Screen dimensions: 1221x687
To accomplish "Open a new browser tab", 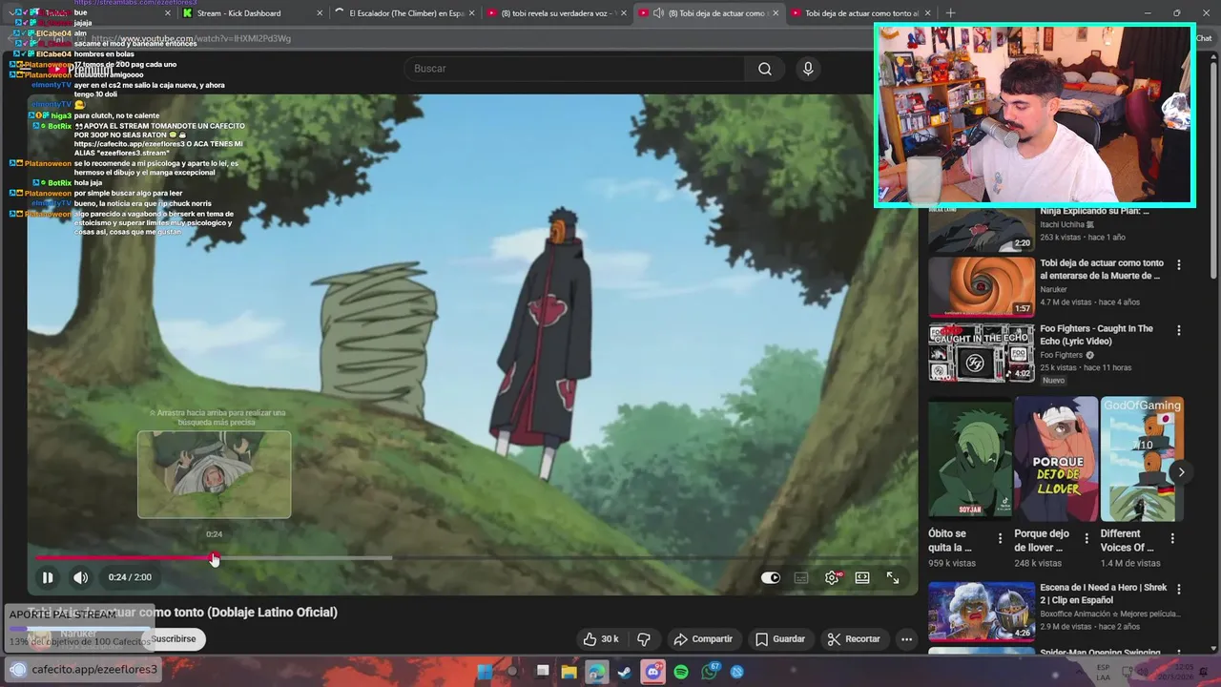I will click(x=950, y=13).
